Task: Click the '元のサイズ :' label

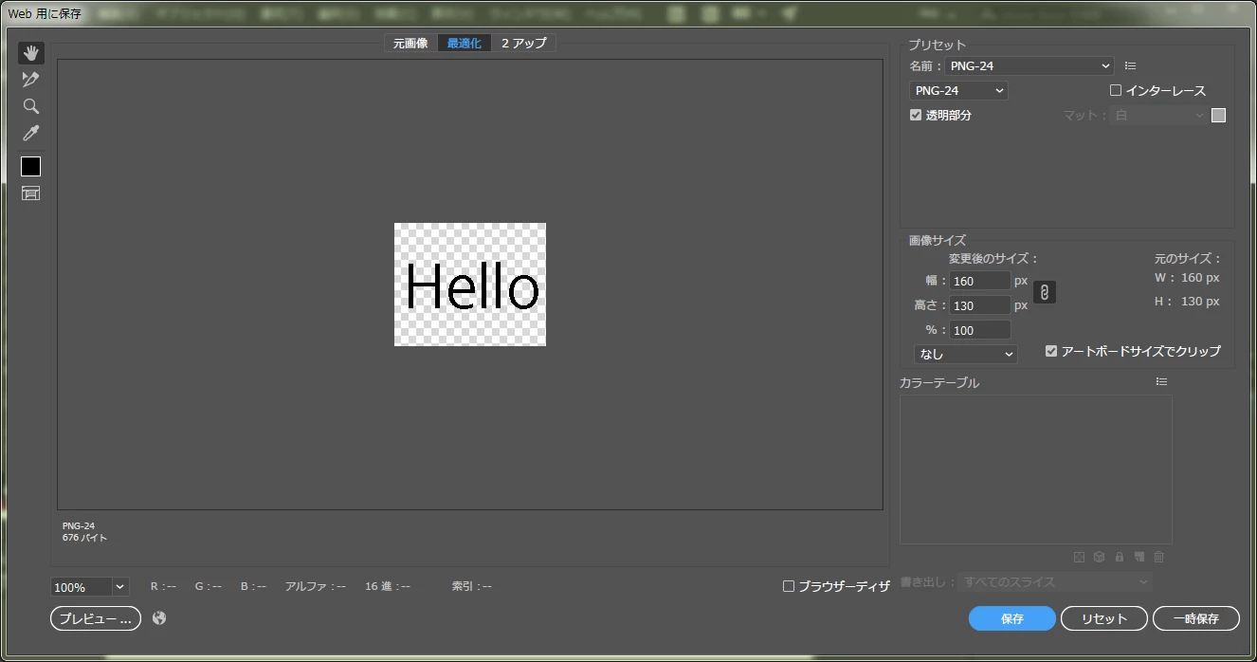Action: point(1188,258)
